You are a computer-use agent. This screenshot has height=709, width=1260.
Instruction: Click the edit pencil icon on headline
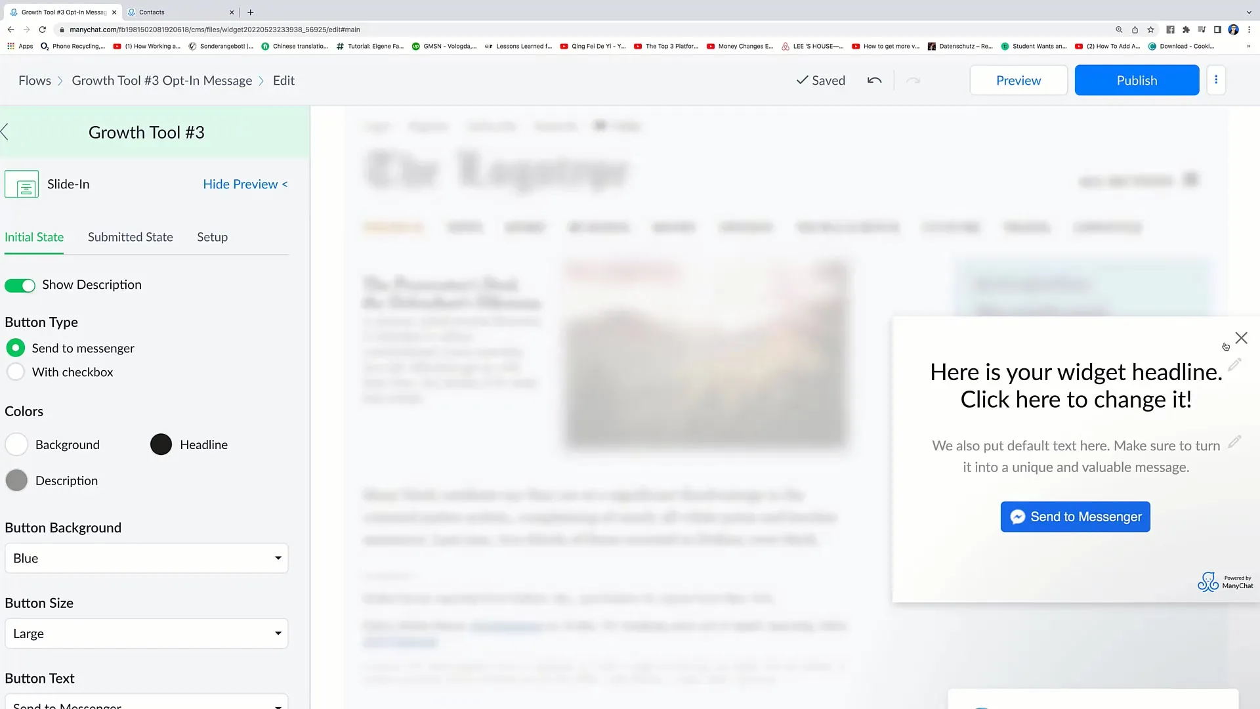point(1235,364)
